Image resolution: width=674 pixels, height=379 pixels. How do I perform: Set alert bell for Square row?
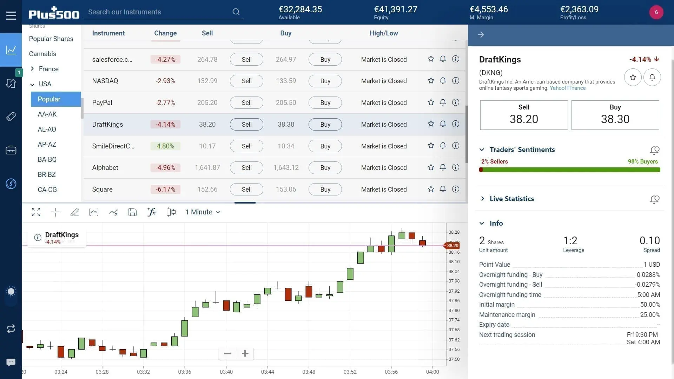click(x=443, y=189)
